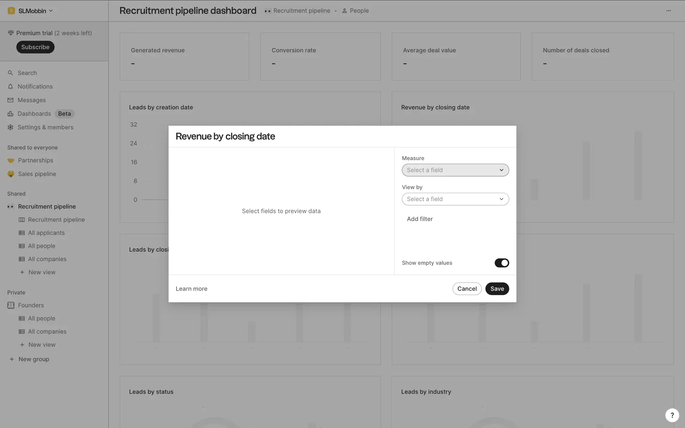Follow the Learn more link
685x428 pixels.
(x=191, y=289)
